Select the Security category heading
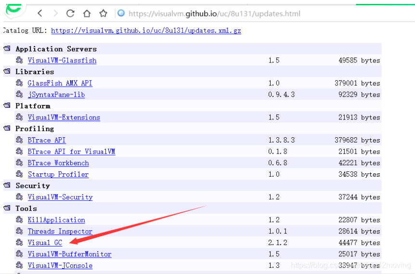 point(33,185)
